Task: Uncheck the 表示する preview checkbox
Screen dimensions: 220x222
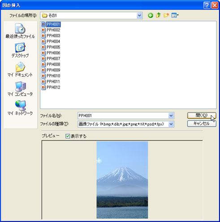Action: [68, 136]
